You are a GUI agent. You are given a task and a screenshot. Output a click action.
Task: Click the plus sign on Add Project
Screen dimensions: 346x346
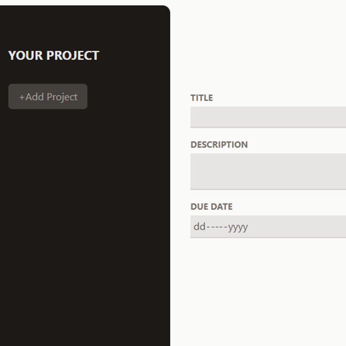click(22, 97)
